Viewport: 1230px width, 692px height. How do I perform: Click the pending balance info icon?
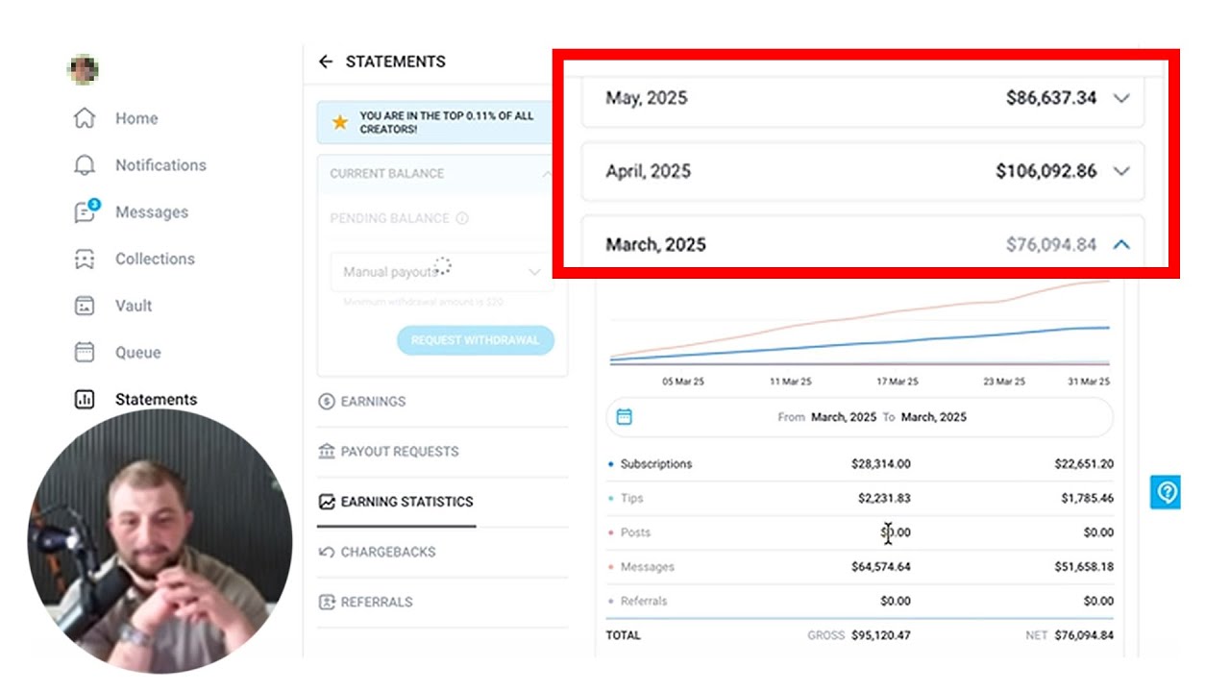[x=462, y=218]
